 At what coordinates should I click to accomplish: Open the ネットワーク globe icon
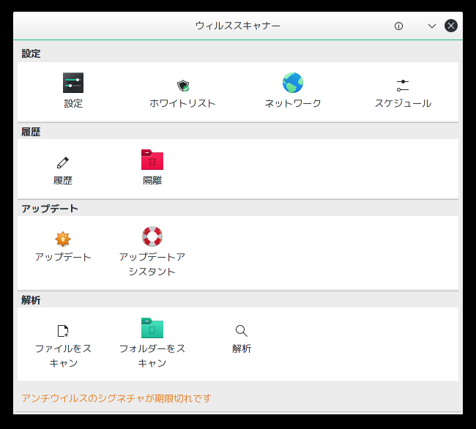pos(293,83)
